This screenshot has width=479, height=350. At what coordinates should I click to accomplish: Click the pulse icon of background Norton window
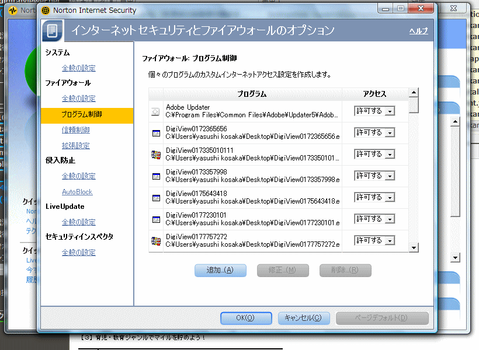coord(13,10)
